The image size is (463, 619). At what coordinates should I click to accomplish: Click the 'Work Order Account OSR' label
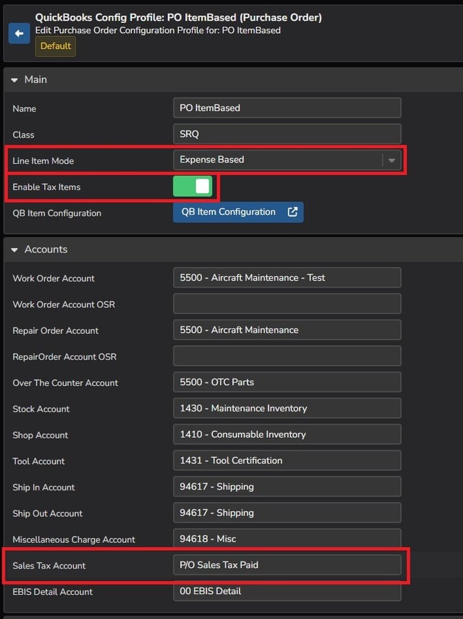[x=64, y=305]
